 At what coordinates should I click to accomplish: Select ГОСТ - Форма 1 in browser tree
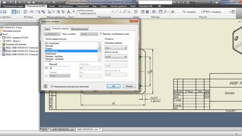click(x=13, y=41)
